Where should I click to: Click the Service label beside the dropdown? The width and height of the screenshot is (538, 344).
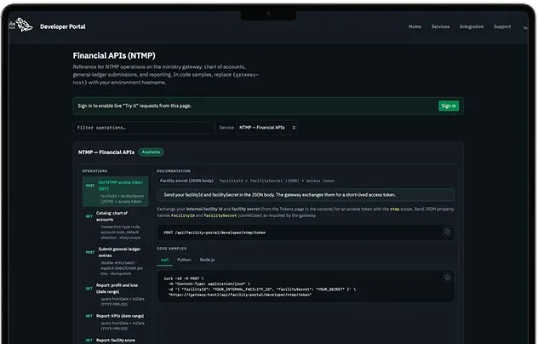[226, 128]
